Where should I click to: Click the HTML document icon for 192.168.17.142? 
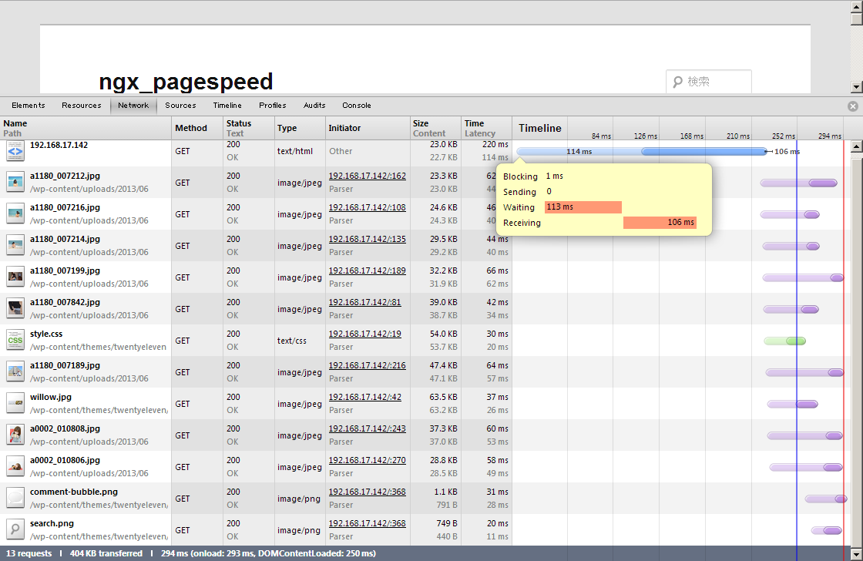click(15, 150)
